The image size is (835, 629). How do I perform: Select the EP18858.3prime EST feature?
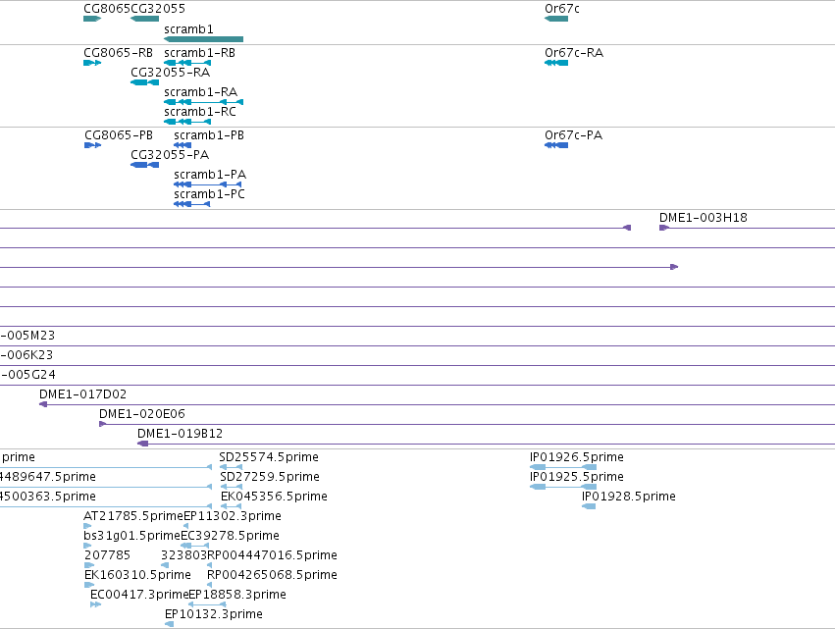click(208, 604)
